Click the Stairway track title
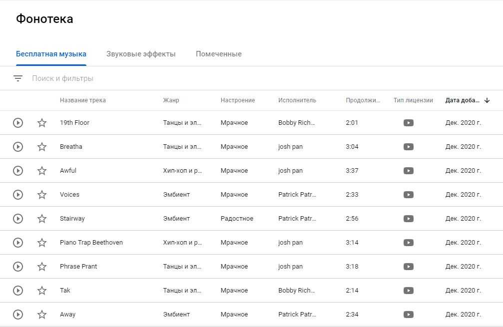The height and width of the screenshot is (327, 503). pos(72,219)
